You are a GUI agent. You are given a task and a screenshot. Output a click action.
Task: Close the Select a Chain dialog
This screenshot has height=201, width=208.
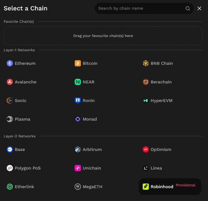pos(199,8)
